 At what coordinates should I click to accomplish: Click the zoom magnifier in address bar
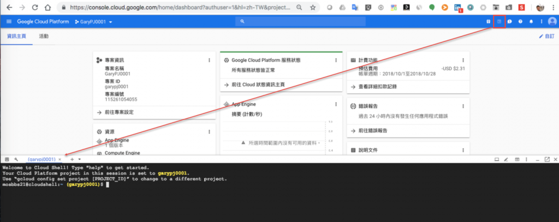pyautogui.click(x=300, y=7)
